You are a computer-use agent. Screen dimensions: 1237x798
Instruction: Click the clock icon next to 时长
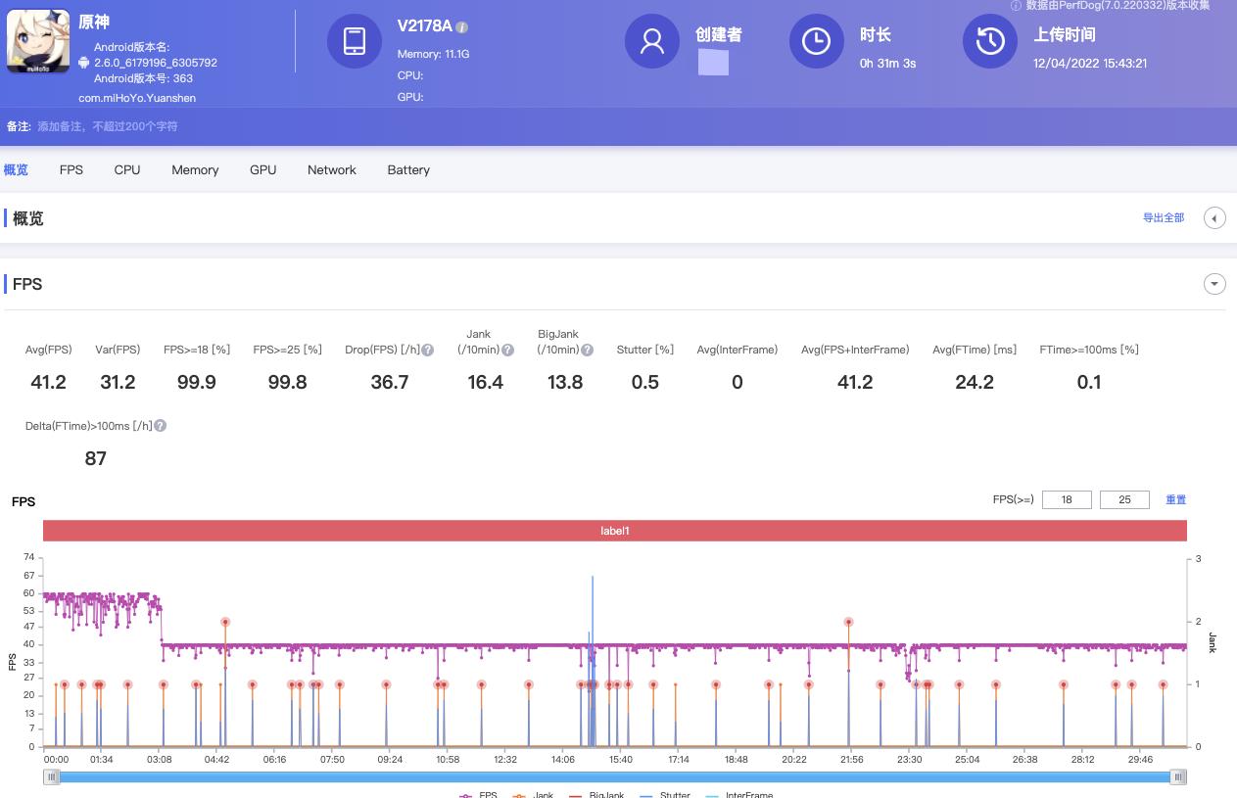[x=816, y=42]
